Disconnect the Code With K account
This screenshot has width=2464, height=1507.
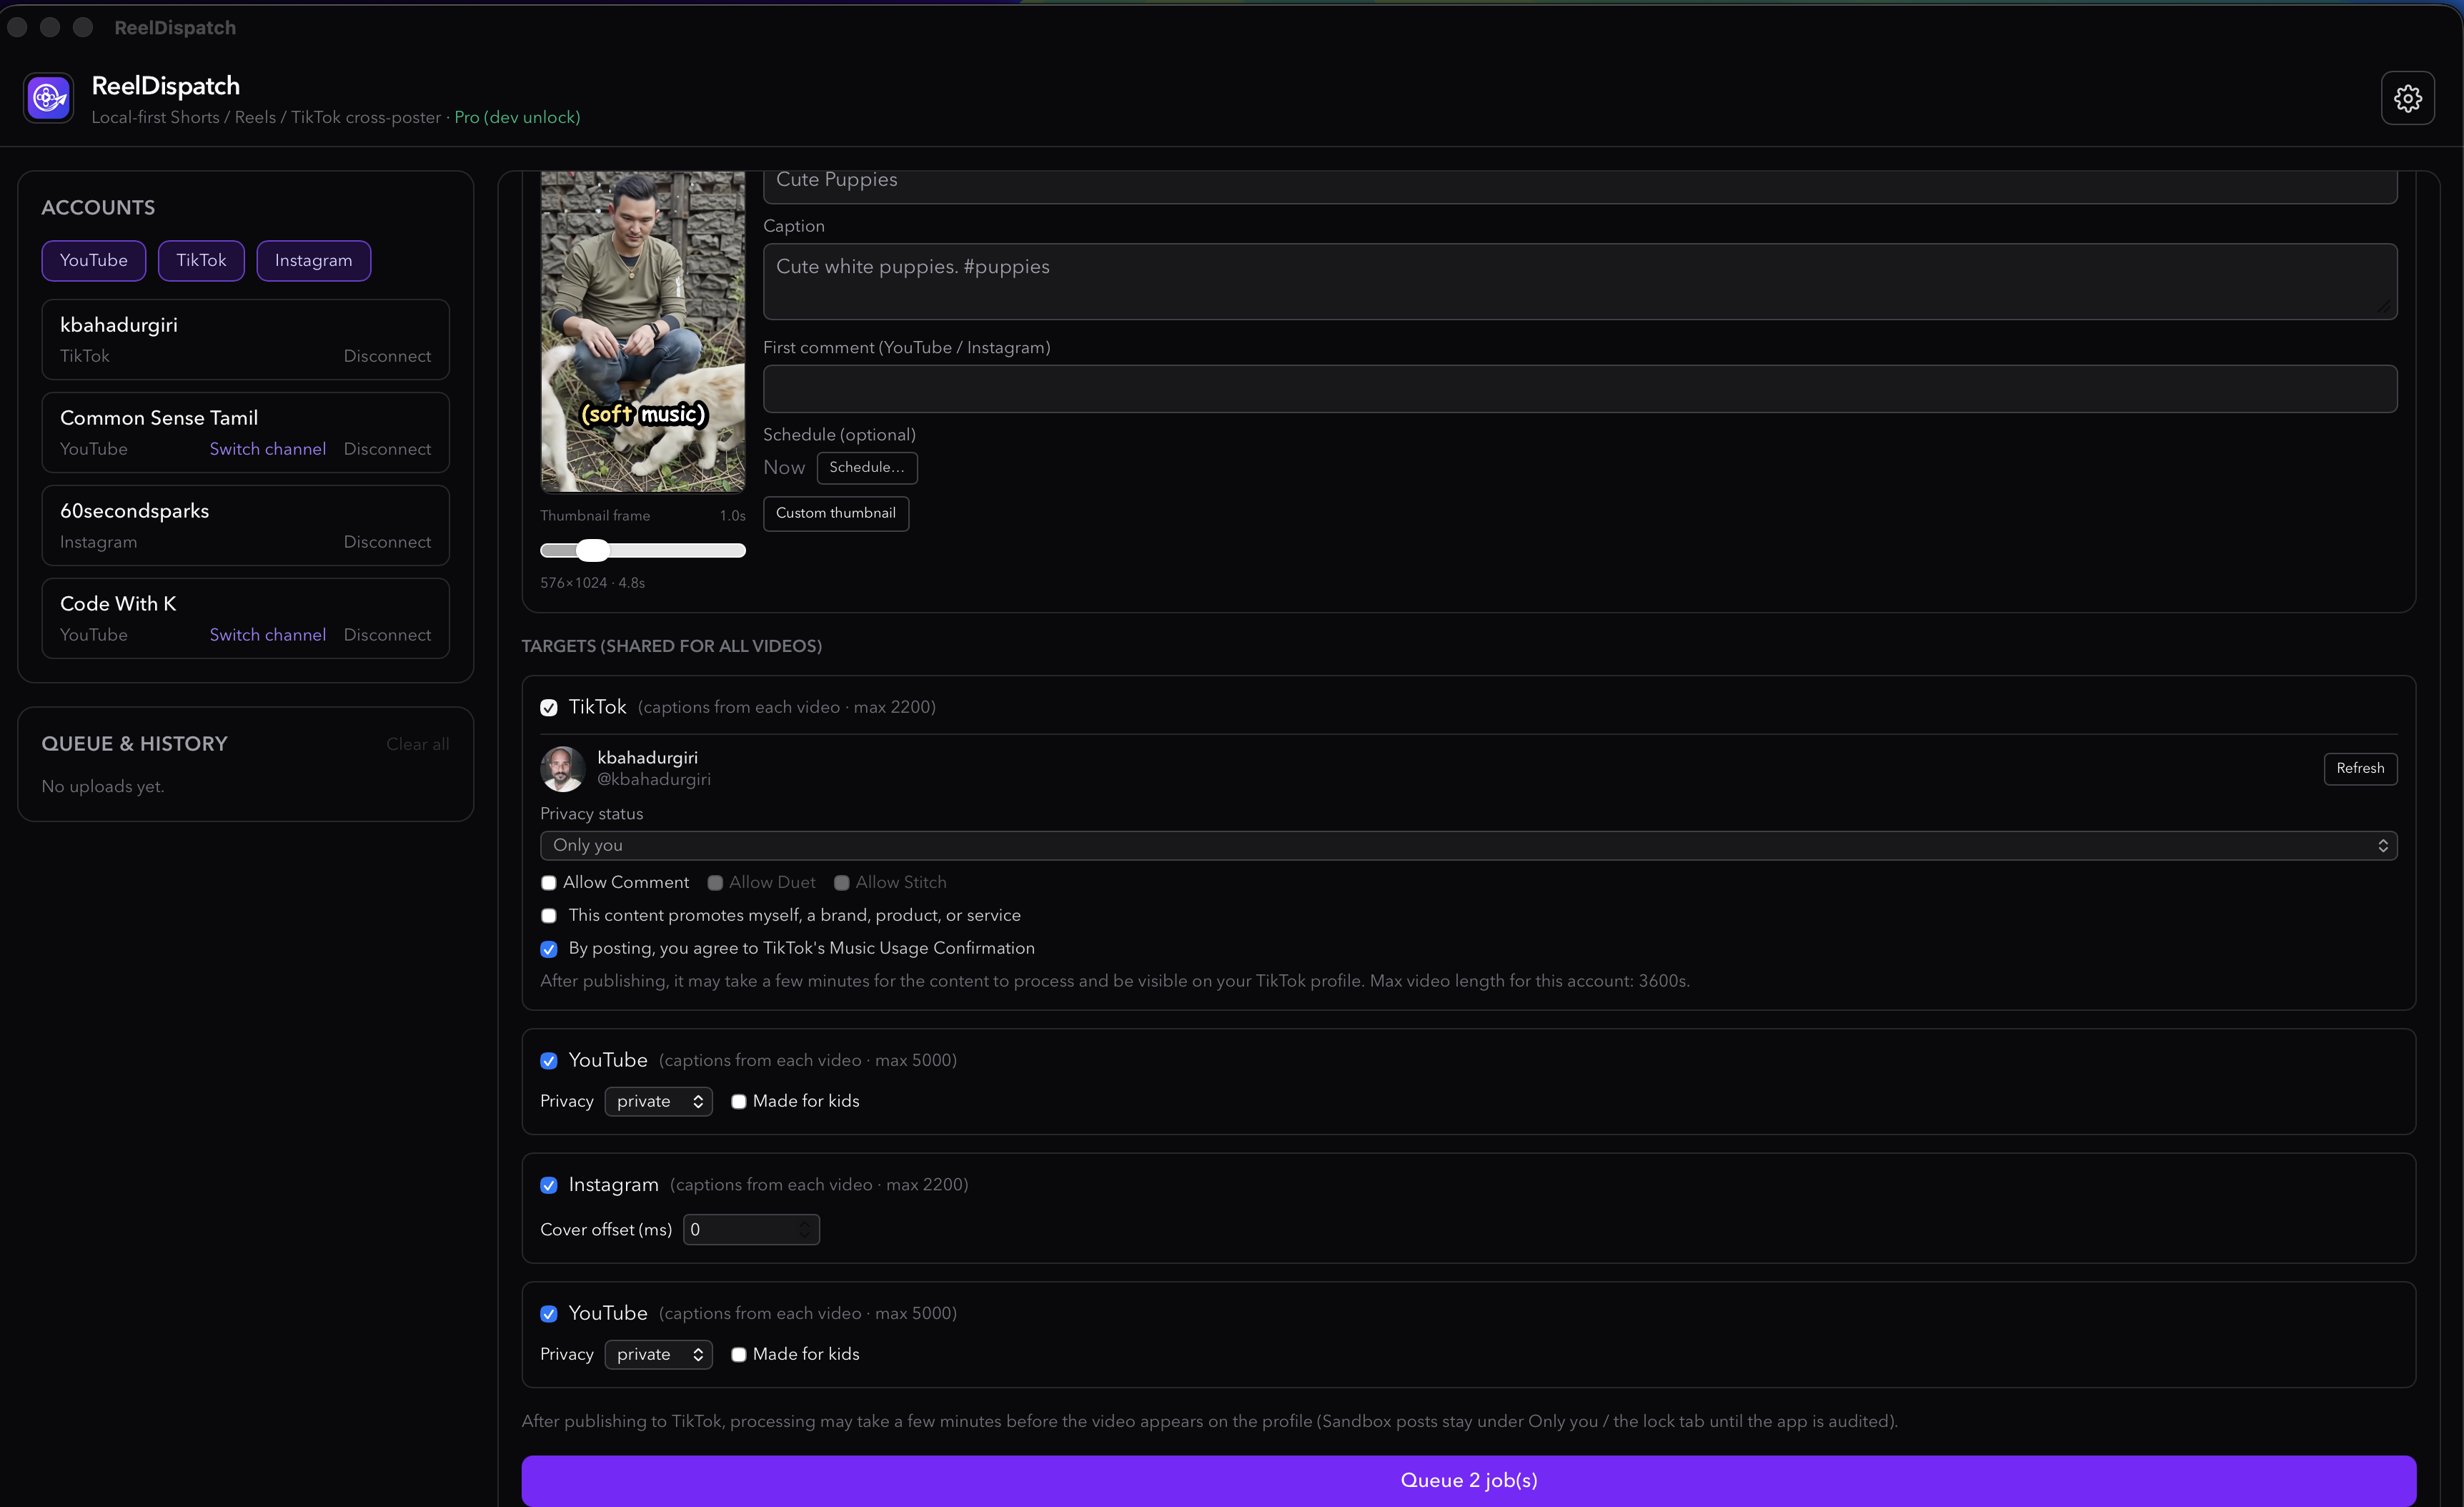click(387, 636)
